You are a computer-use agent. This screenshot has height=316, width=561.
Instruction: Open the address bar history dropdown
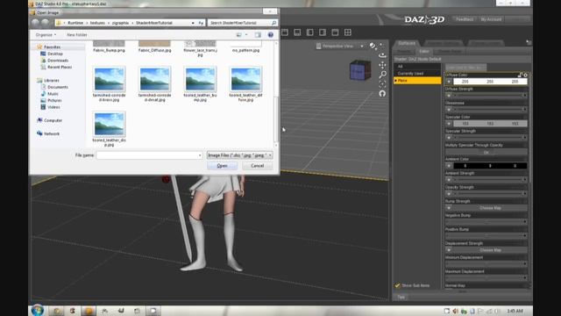tap(193, 23)
